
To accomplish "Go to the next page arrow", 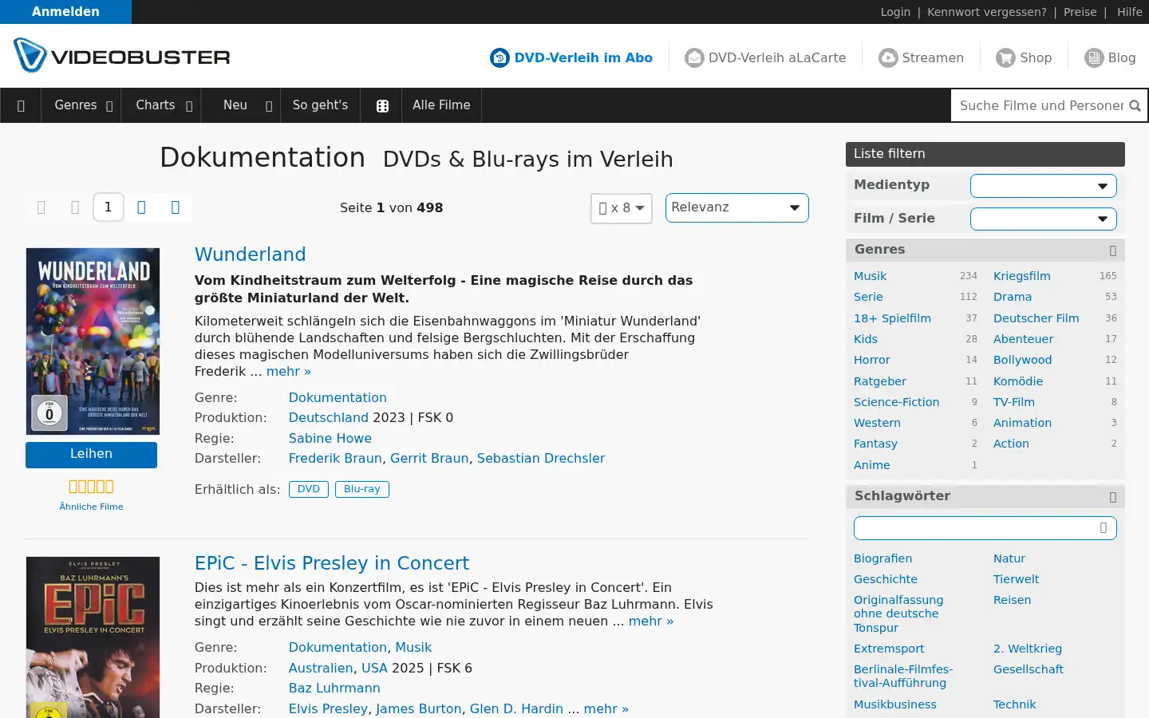I will pyautogui.click(x=141, y=207).
